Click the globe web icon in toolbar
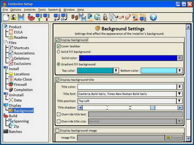 tap(97, 17)
